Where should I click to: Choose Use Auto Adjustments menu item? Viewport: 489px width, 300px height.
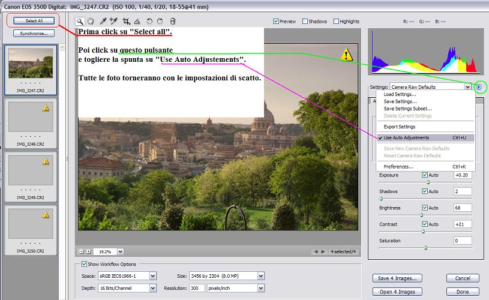coord(407,137)
